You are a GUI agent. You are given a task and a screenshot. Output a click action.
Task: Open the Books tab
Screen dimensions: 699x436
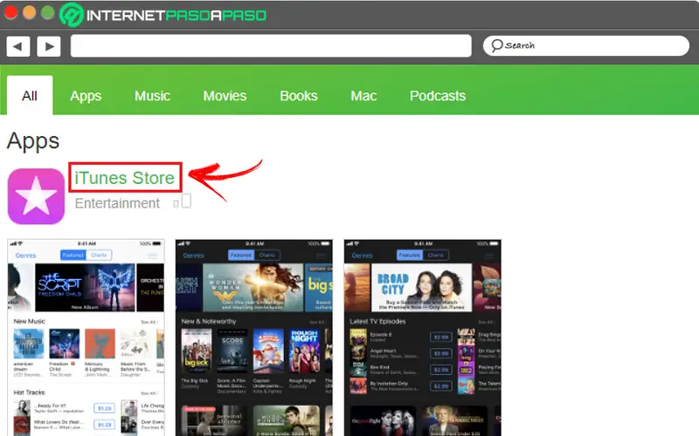[x=299, y=96]
